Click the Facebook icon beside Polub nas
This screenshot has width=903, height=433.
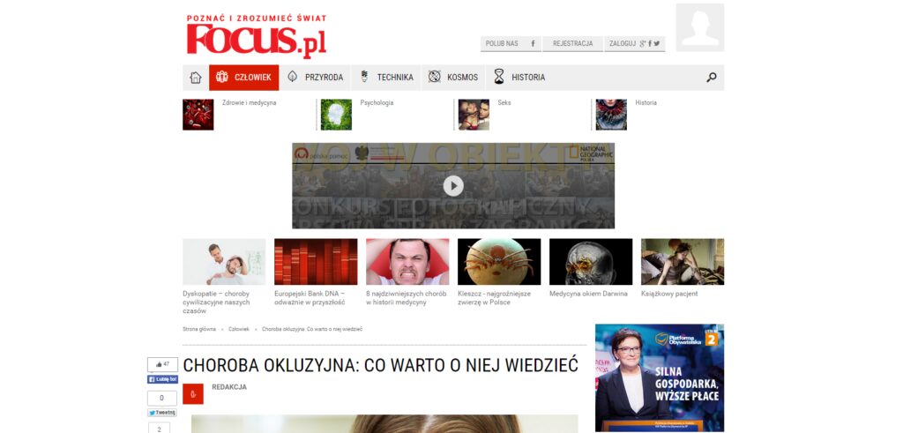pos(533,43)
